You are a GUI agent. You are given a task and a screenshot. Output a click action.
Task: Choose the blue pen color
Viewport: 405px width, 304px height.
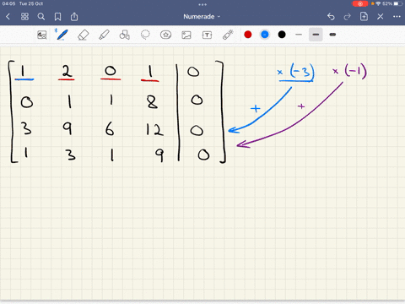[x=265, y=35]
